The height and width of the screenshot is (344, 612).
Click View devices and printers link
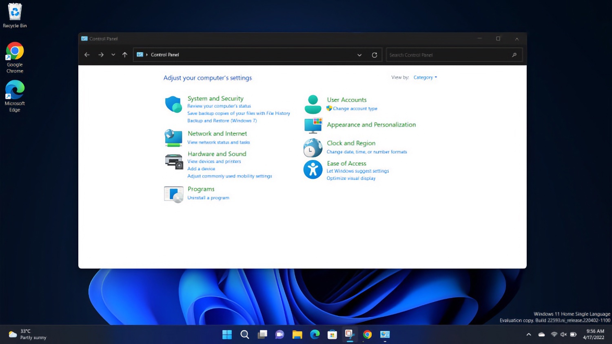point(214,162)
